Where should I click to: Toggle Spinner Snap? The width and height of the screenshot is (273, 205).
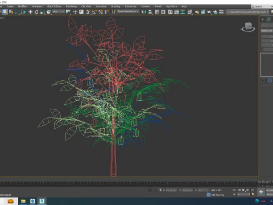(107, 12)
